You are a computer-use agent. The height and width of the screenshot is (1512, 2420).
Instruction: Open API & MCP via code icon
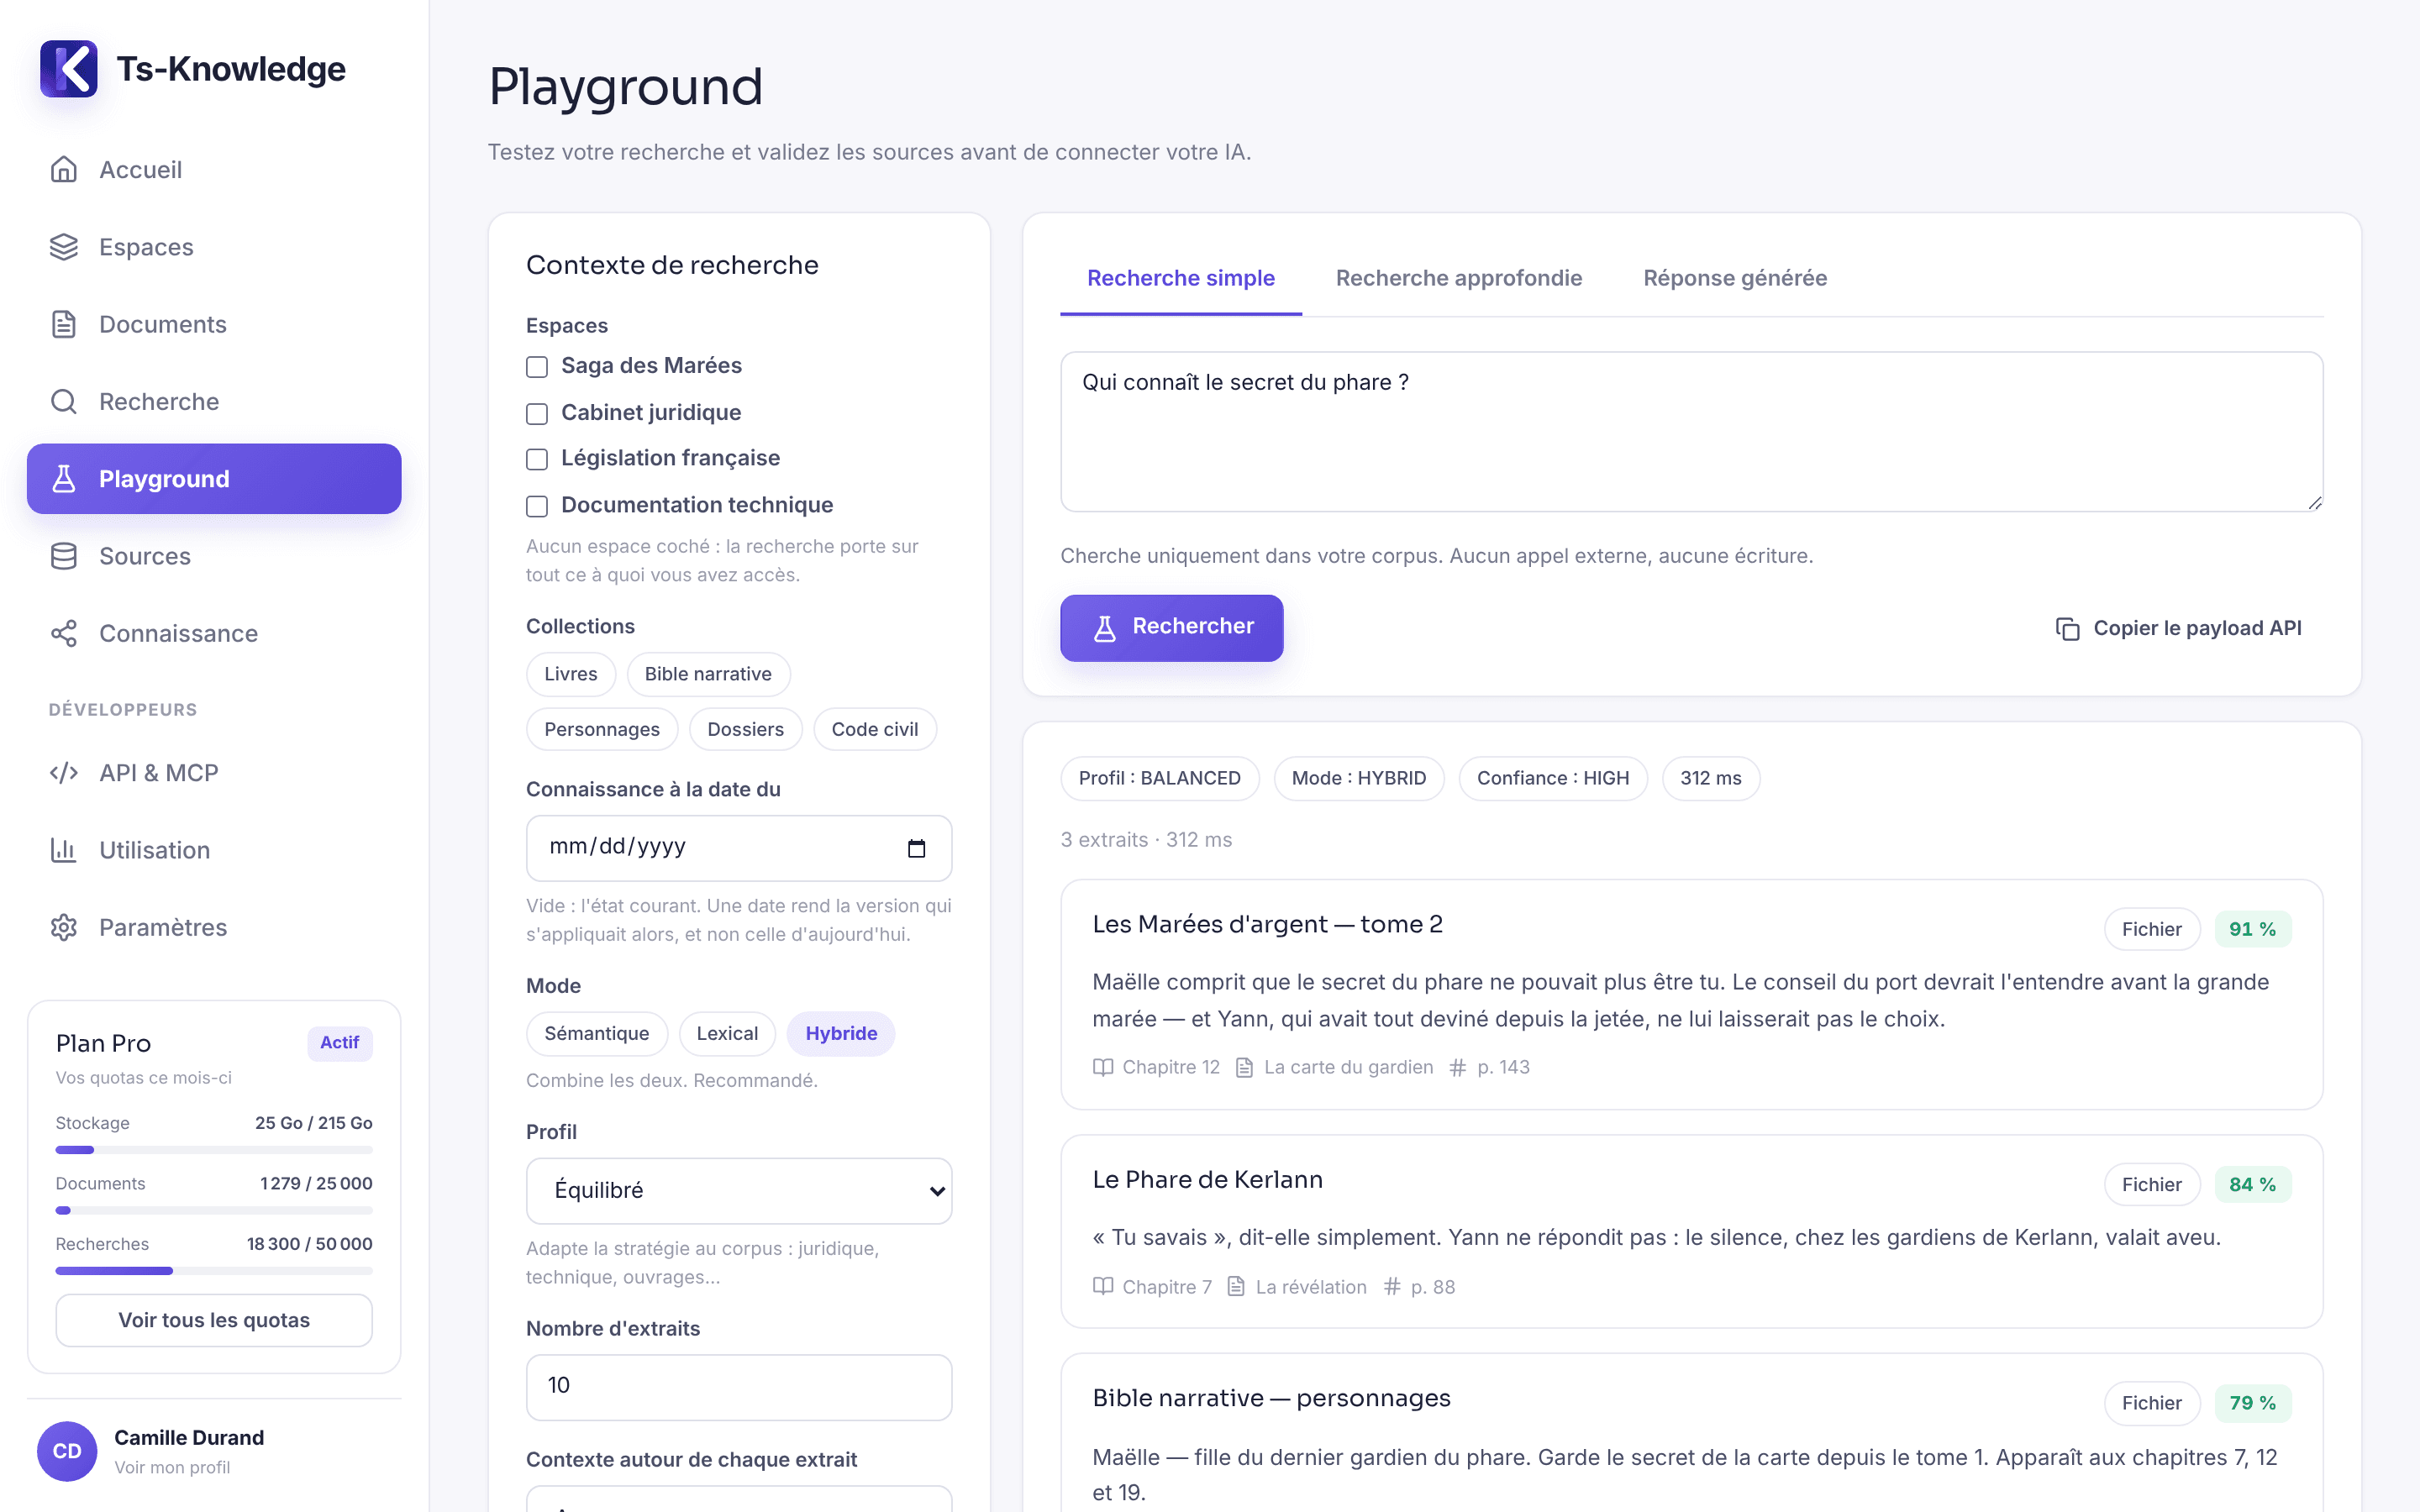pos(64,773)
